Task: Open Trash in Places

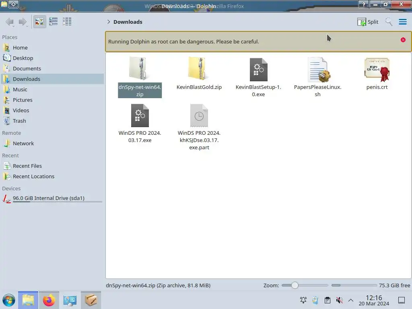Action: click(52, 121)
